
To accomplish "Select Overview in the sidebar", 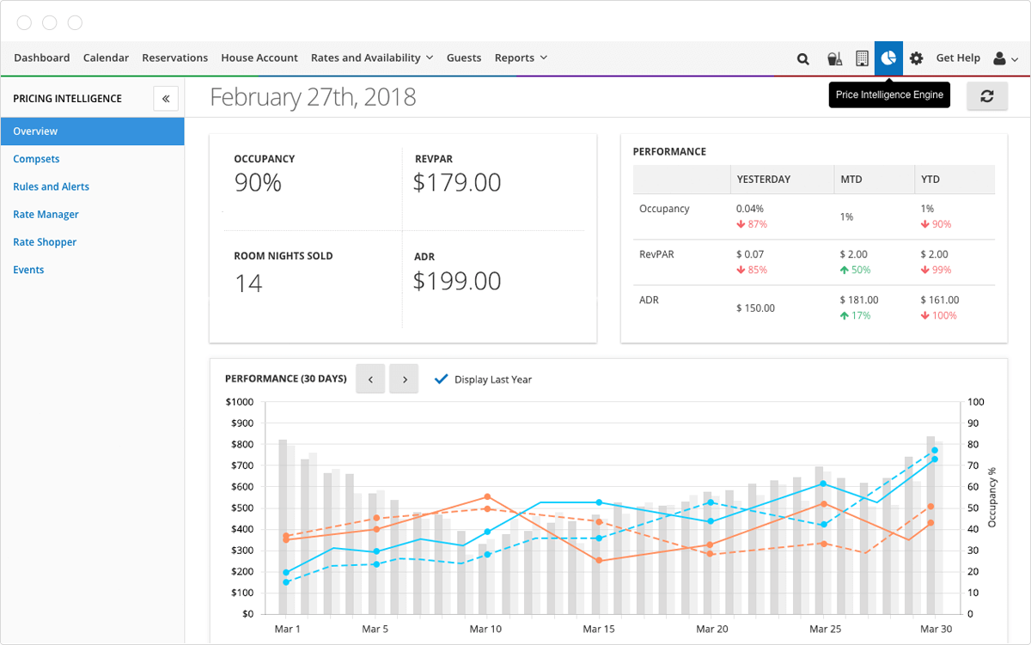I will coord(92,131).
